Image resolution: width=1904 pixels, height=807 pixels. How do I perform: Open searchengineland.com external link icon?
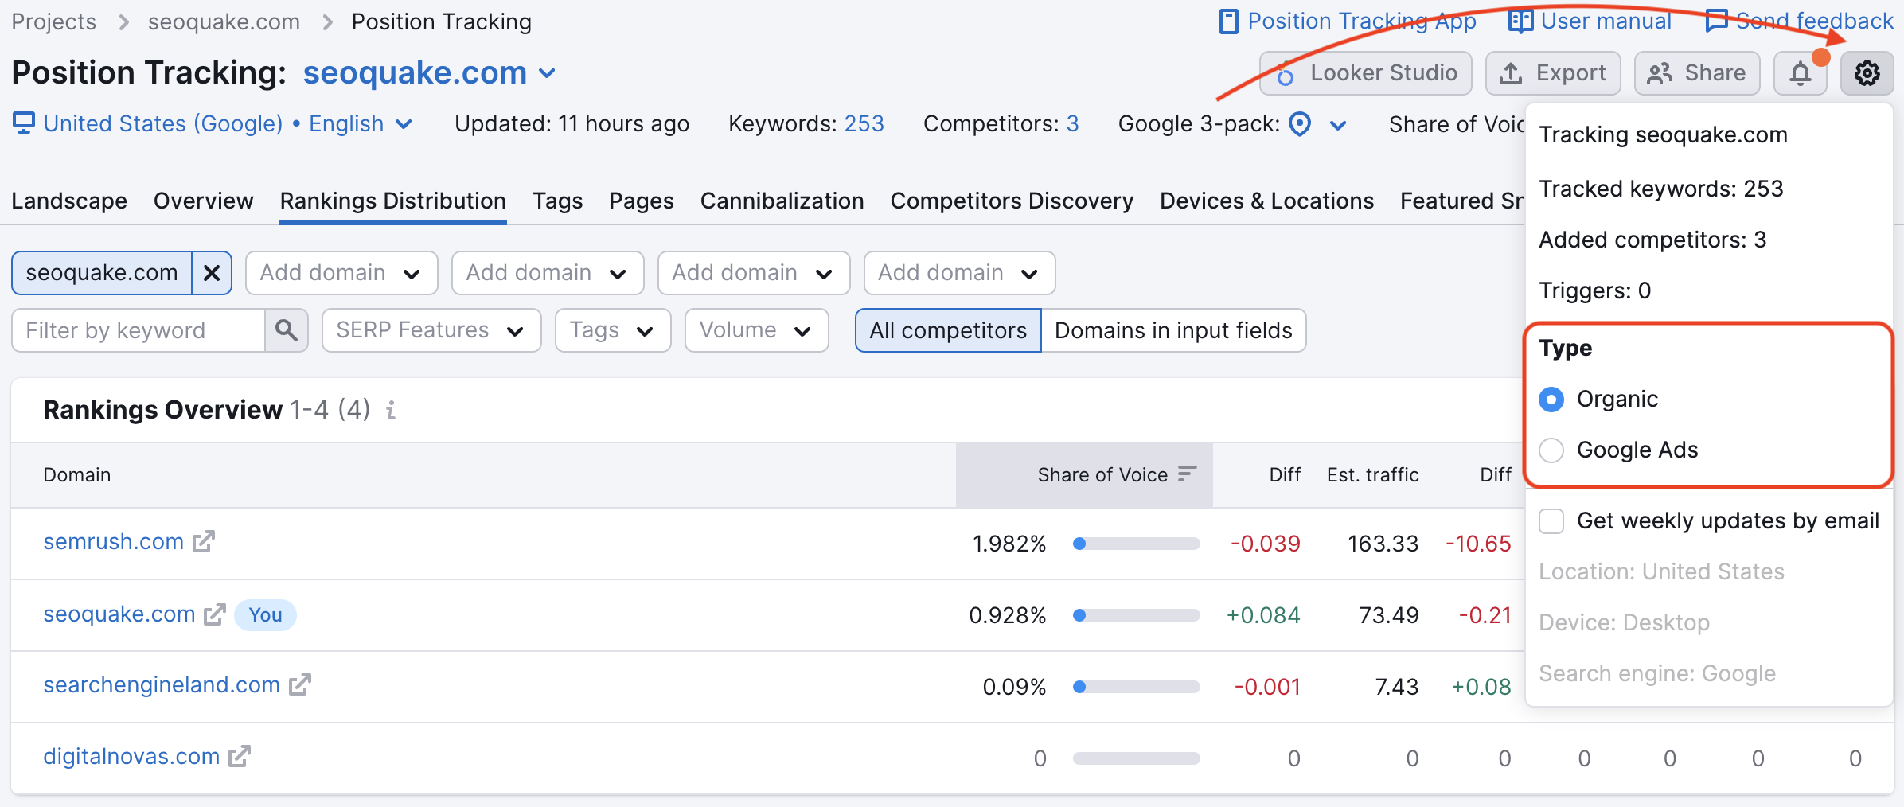[300, 685]
